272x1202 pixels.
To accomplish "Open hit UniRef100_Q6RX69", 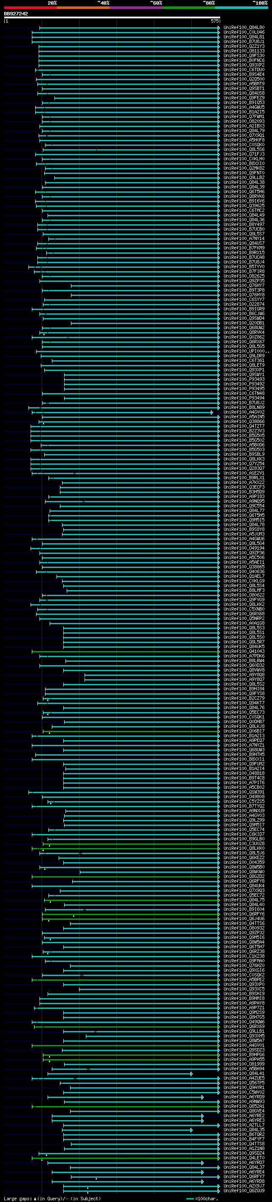I will pyautogui.click(x=244, y=1027).
